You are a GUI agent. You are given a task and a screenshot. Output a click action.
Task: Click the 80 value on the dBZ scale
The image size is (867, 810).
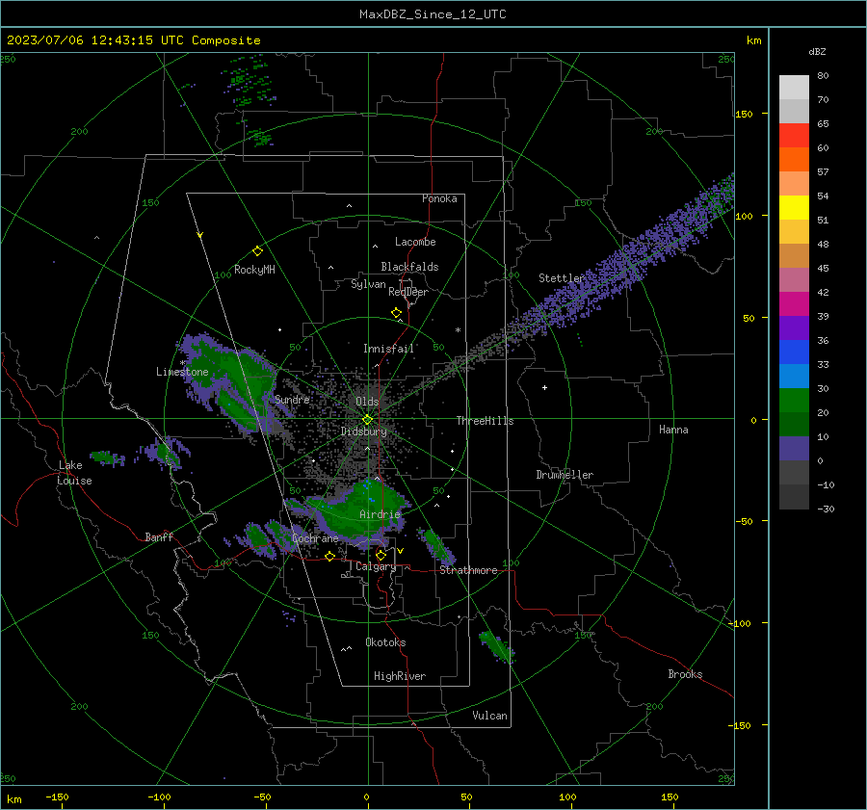click(823, 76)
